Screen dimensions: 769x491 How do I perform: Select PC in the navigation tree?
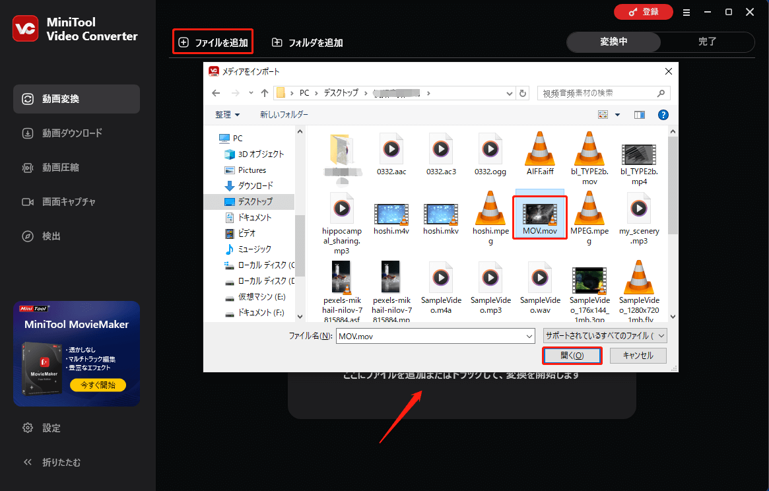(x=231, y=139)
